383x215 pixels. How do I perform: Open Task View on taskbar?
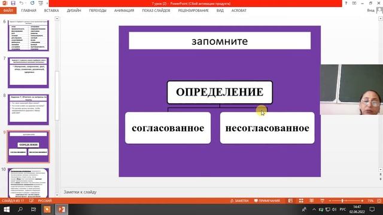coord(34,210)
